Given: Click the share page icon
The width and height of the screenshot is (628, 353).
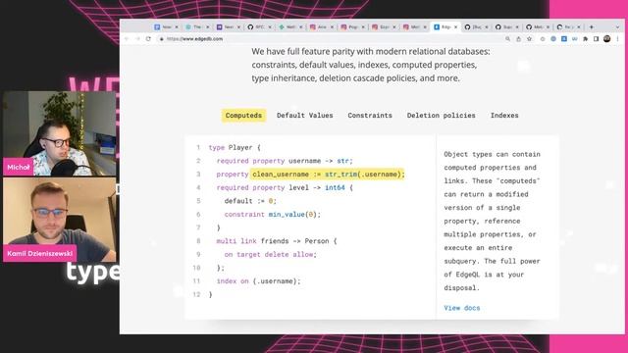Looking at the screenshot, I should (519, 39).
